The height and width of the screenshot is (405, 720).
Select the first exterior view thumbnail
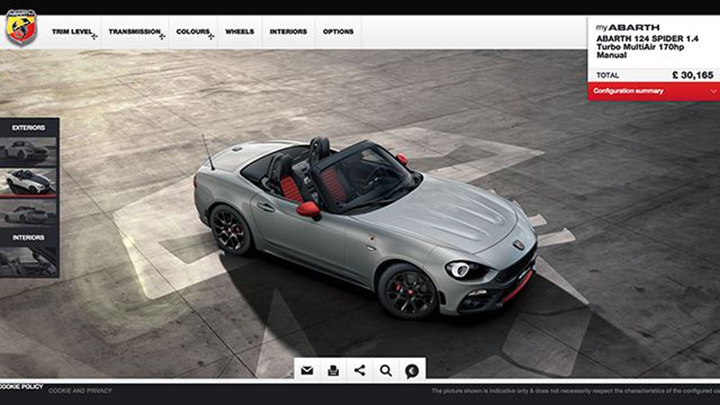[28, 151]
